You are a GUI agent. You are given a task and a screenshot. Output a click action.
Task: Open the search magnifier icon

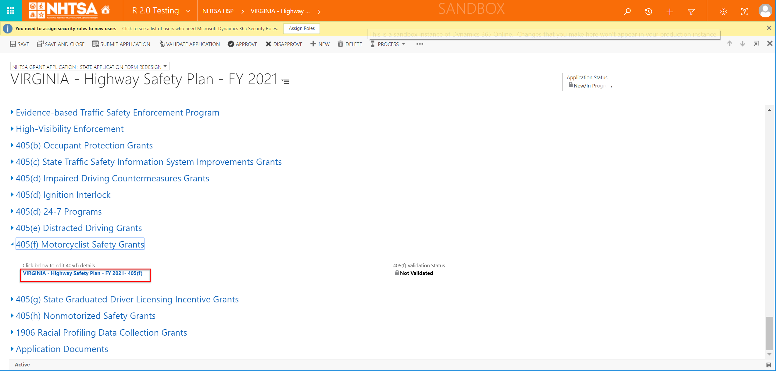pos(627,12)
